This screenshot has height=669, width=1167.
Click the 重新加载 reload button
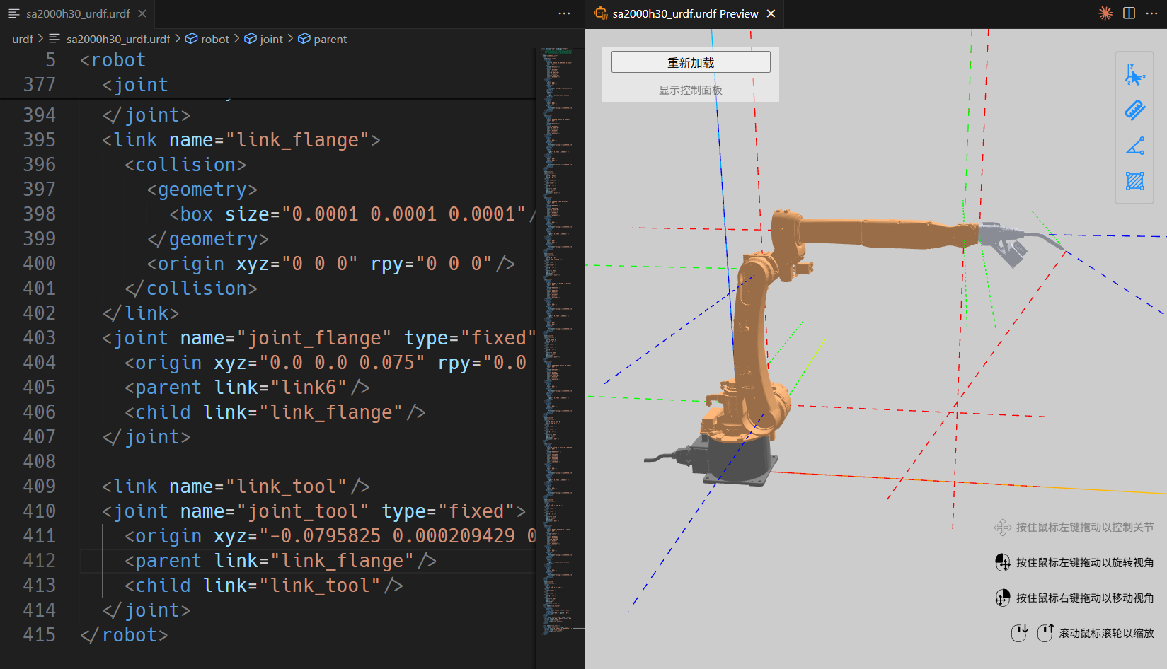pyautogui.click(x=691, y=62)
